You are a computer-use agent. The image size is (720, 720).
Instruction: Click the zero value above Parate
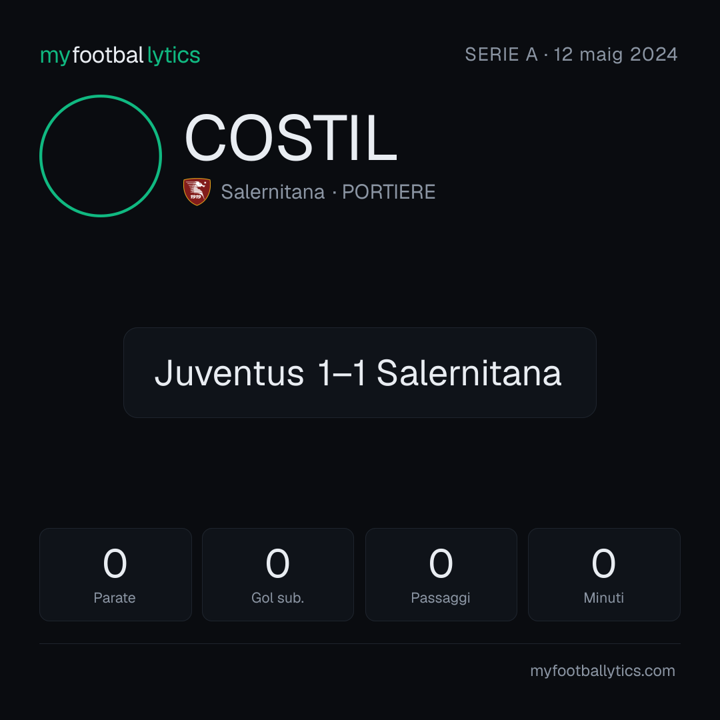115,563
